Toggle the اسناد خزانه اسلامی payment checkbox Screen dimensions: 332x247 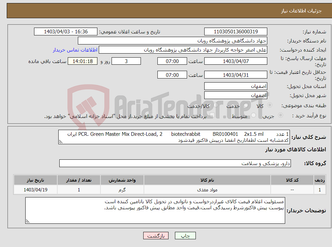pyautogui.click(x=212, y=115)
